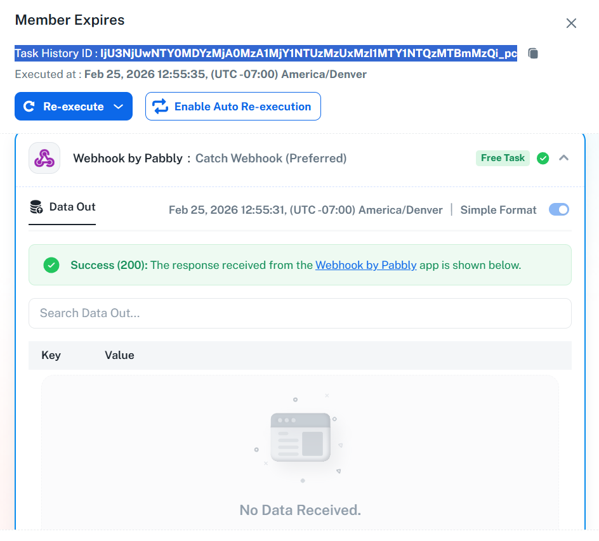Image resolution: width=599 pixels, height=541 pixels.
Task: Click the Key column header
Action: [x=51, y=355]
